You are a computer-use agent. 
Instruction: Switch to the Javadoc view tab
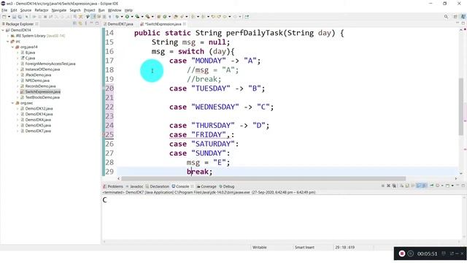(x=134, y=186)
